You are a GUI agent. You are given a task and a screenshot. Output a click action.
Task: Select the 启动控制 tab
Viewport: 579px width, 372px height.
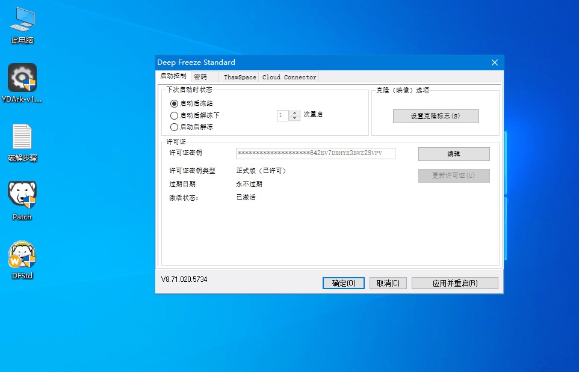[x=173, y=76]
